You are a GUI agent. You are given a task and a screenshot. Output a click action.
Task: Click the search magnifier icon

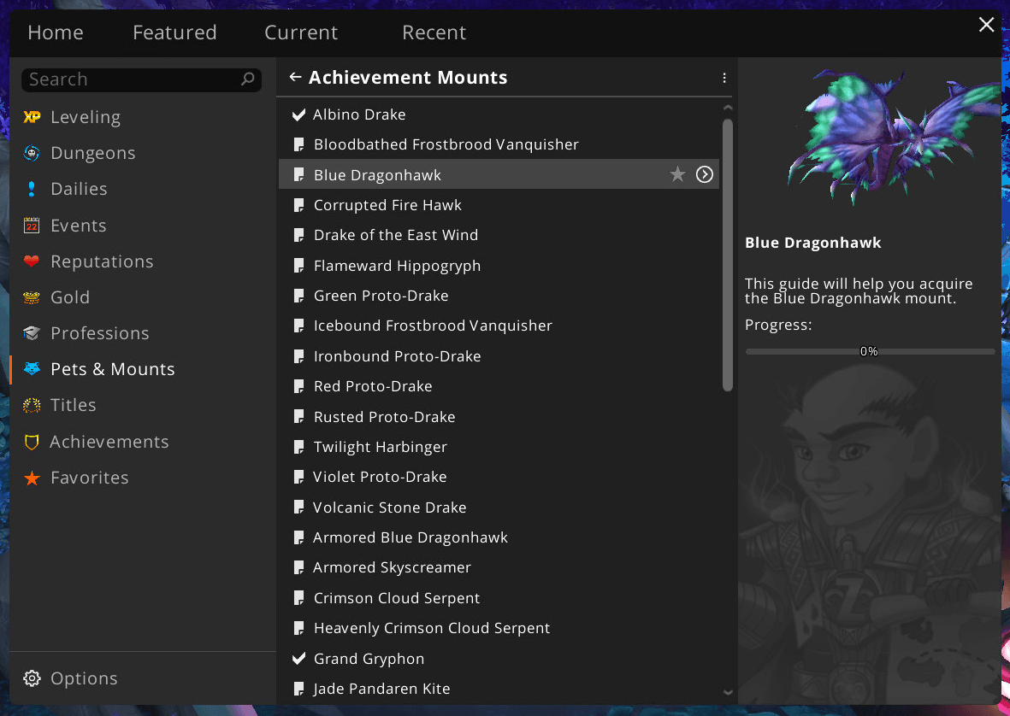point(248,79)
